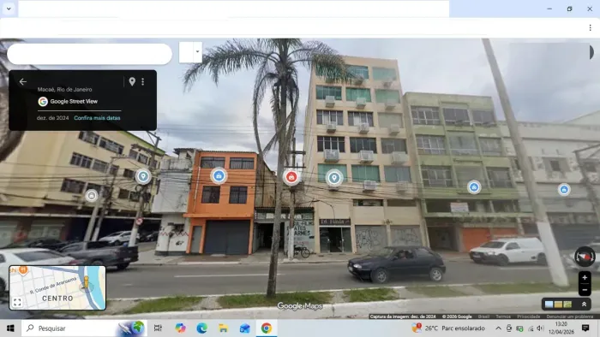Show hidden system tray icons
The height and width of the screenshot is (337, 600).
pyautogui.click(x=498, y=328)
